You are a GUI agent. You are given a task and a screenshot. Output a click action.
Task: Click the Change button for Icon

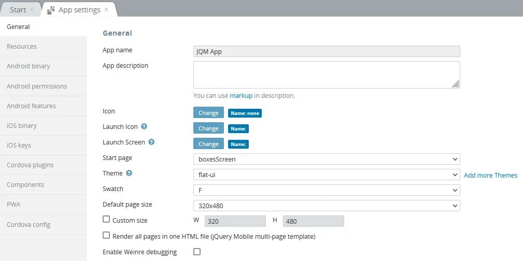click(208, 113)
